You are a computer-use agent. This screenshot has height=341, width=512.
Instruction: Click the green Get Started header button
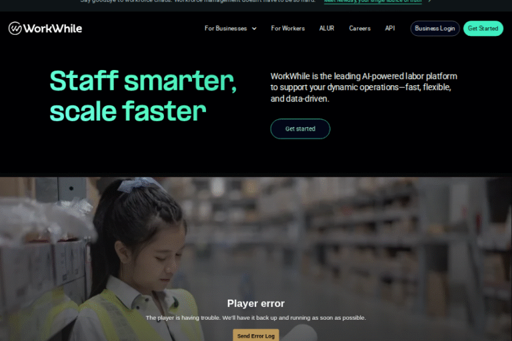pyautogui.click(x=483, y=29)
